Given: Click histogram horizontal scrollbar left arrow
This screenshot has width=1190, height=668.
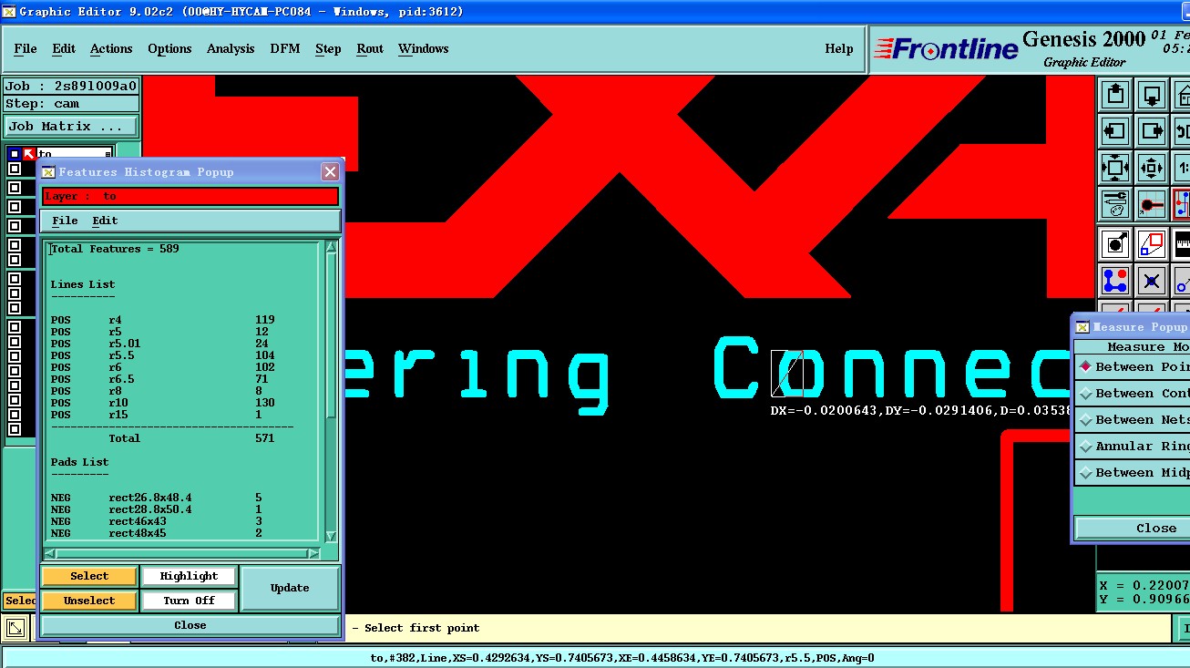Looking at the screenshot, I should [50, 553].
